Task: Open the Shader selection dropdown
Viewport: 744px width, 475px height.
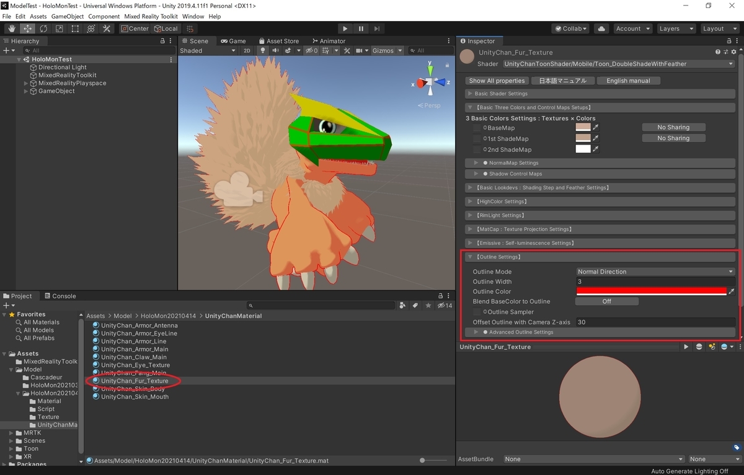Action: coord(619,64)
